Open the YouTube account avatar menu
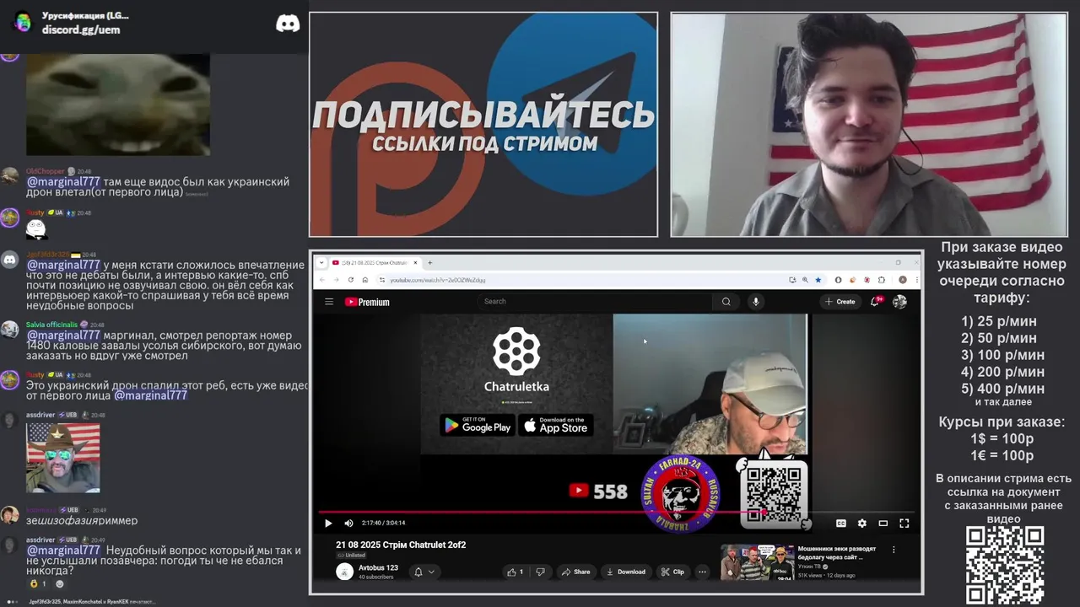This screenshot has height=607, width=1080. point(899,301)
